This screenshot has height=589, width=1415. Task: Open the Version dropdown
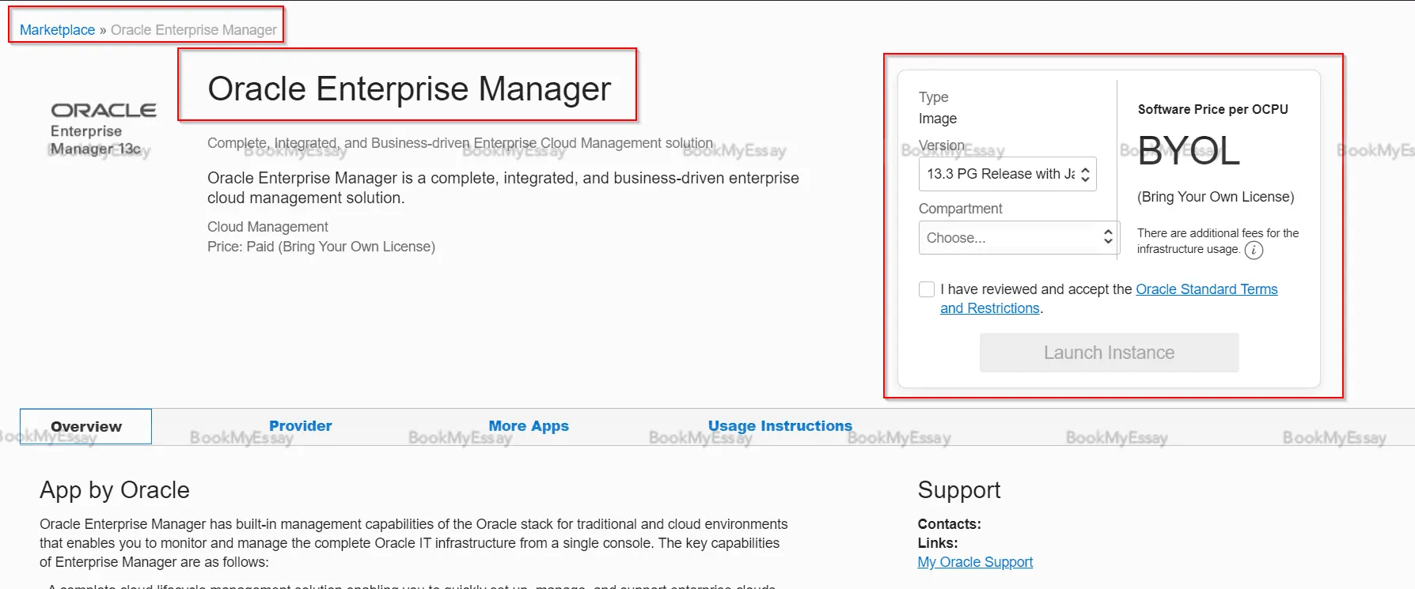pyautogui.click(x=1007, y=174)
